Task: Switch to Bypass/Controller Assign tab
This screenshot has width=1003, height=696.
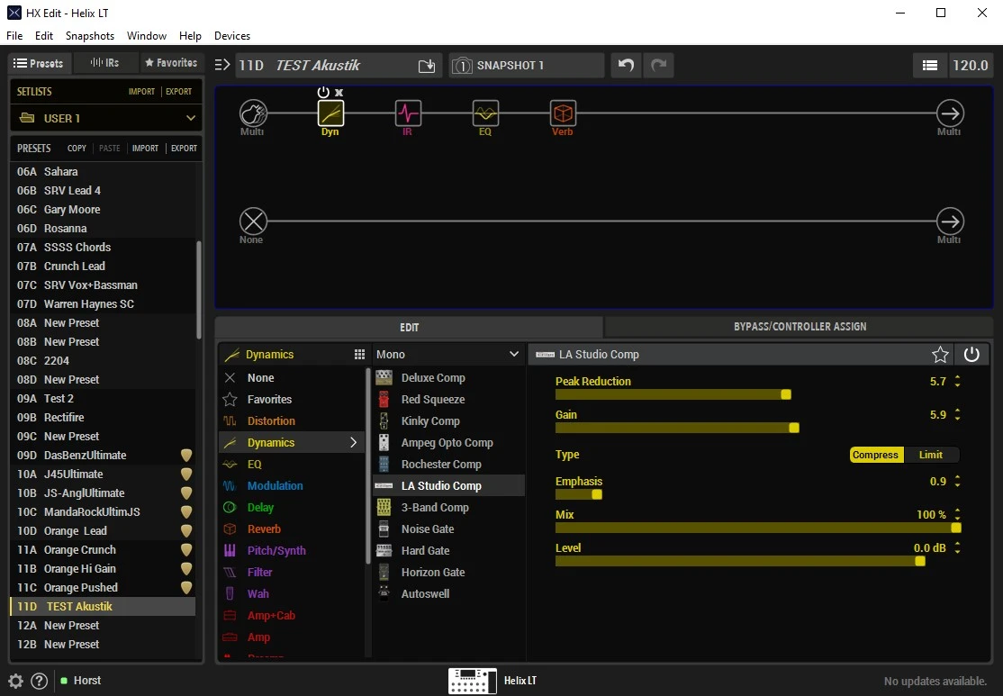Action: pyautogui.click(x=800, y=327)
